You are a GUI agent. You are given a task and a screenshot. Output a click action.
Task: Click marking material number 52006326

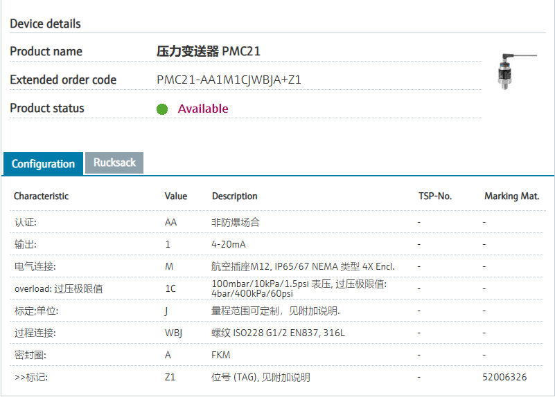pos(504,378)
